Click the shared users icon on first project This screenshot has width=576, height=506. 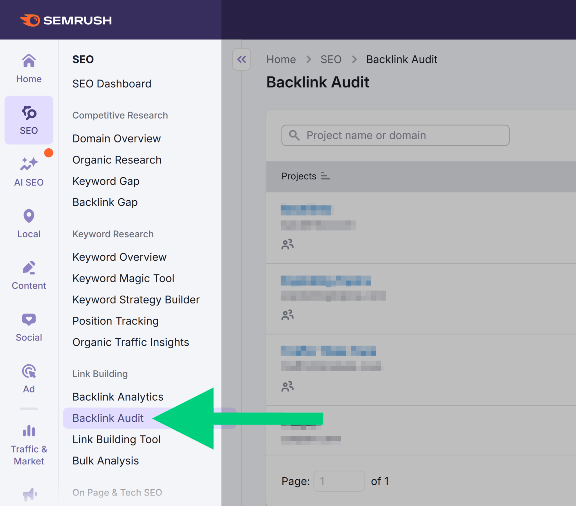(287, 244)
